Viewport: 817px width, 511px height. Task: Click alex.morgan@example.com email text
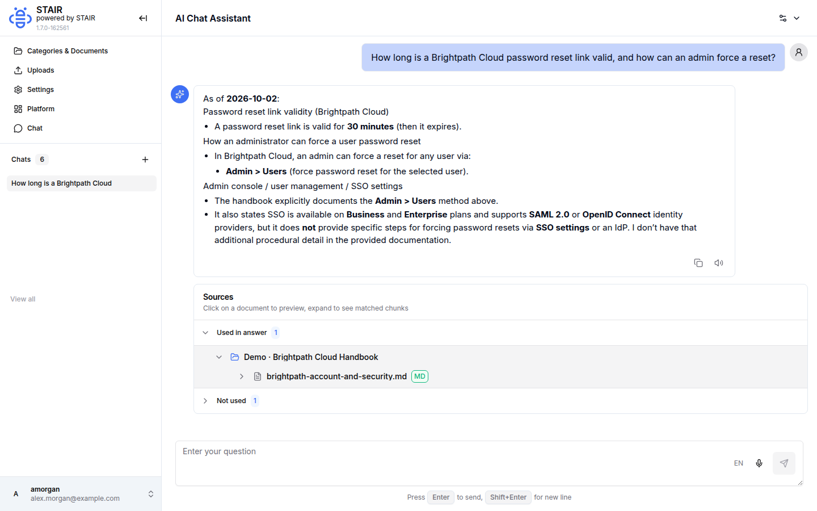pyautogui.click(x=75, y=499)
